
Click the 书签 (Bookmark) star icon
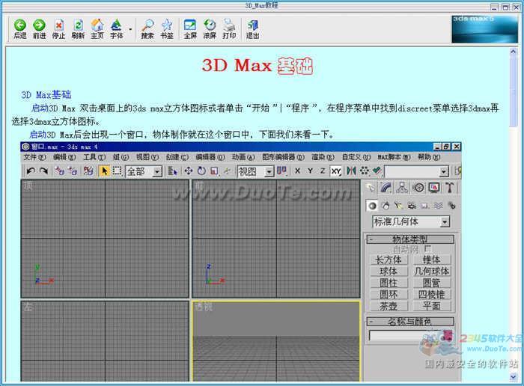[x=166, y=28]
